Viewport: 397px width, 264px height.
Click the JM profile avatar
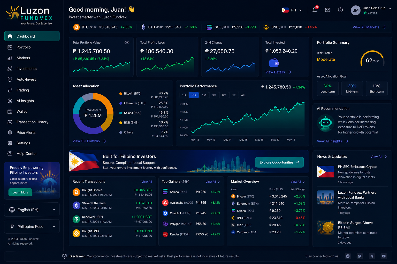point(356,10)
